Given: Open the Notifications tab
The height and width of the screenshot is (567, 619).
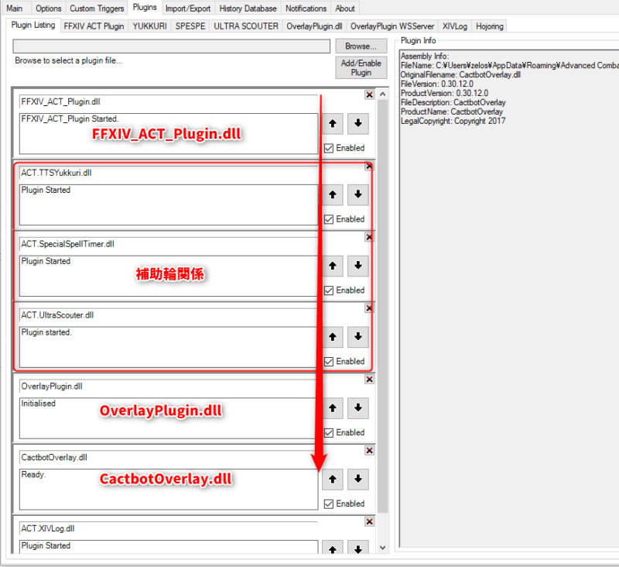Looking at the screenshot, I should [306, 9].
